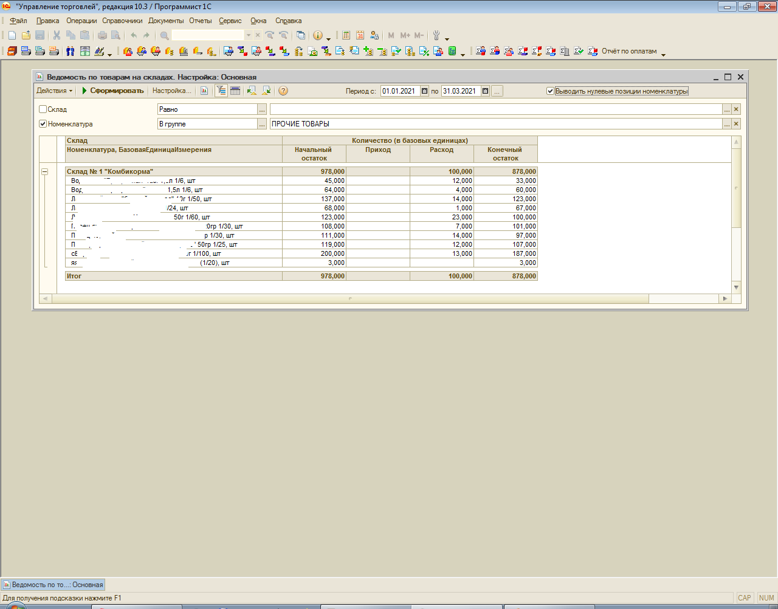
Task: Open the calculator from the toolbar
Action: 346,35
